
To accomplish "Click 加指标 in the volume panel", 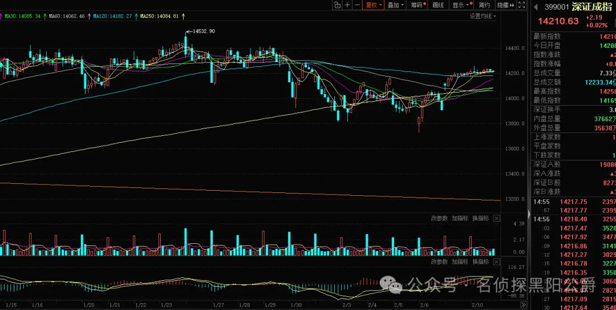I will pyautogui.click(x=460, y=218).
